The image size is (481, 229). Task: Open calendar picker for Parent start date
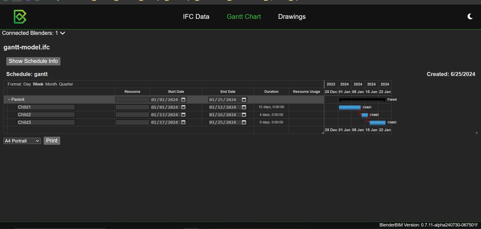(x=183, y=100)
